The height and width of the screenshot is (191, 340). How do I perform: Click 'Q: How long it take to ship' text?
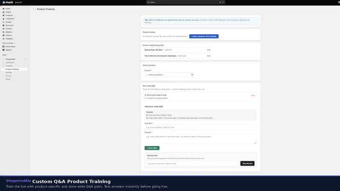click(156, 95)
